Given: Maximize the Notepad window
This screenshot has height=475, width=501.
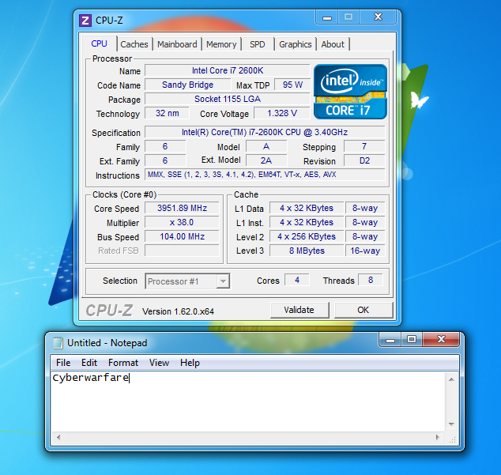Looking at the screenshot, I should 412,340.
